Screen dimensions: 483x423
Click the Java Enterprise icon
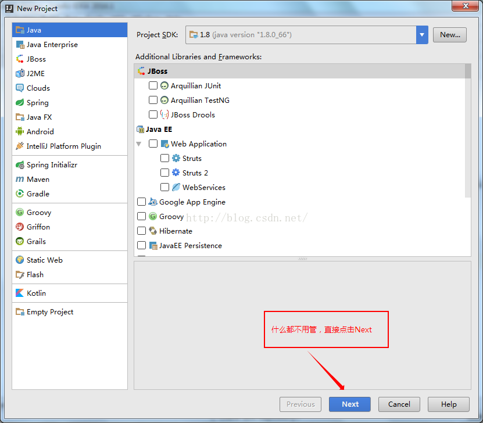click(20, 45)
